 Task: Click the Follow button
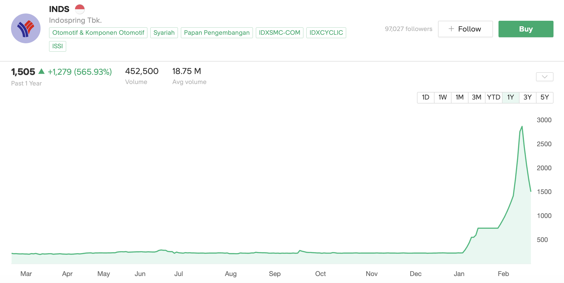click(x=465, y=29)
